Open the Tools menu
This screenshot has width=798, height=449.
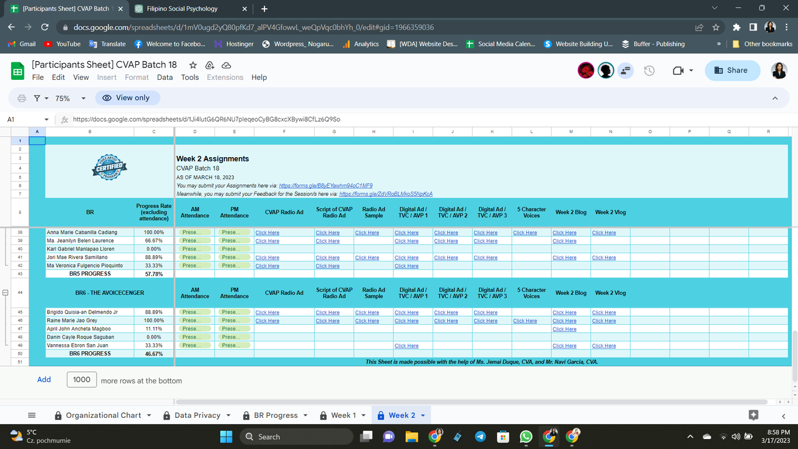190,77
